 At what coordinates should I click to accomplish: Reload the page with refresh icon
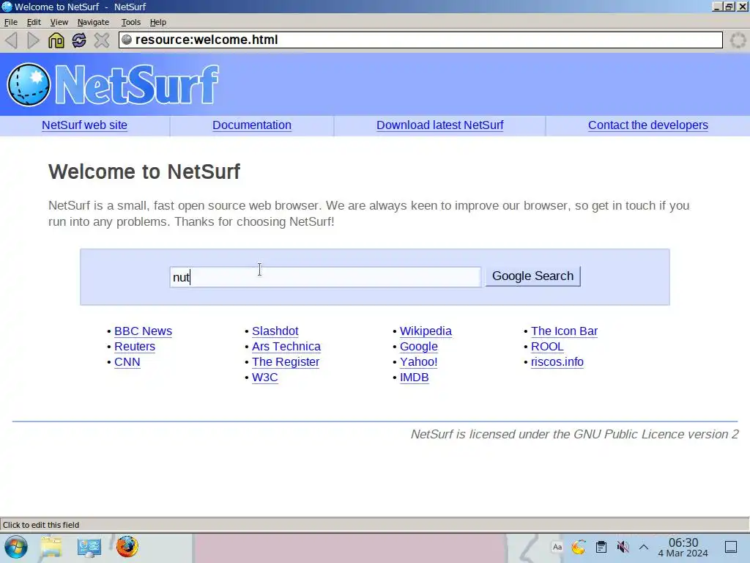[79, 40]
